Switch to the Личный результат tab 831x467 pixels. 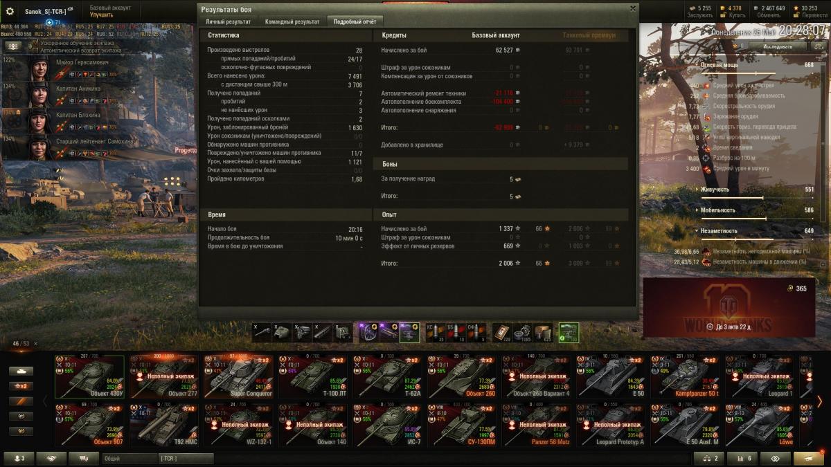coord(229,21)
